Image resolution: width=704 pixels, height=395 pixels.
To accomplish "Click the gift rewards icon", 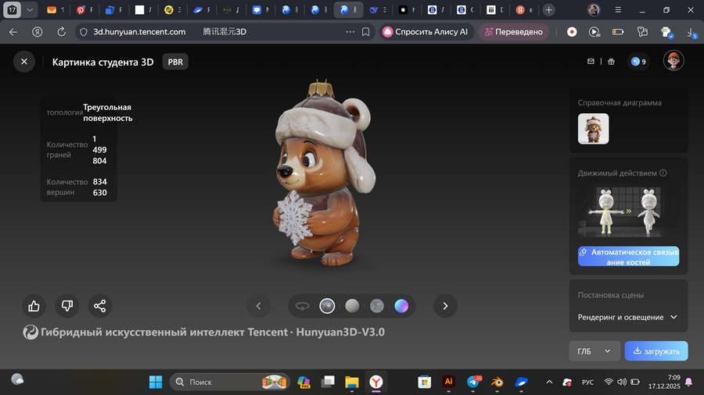I will 611,62.
